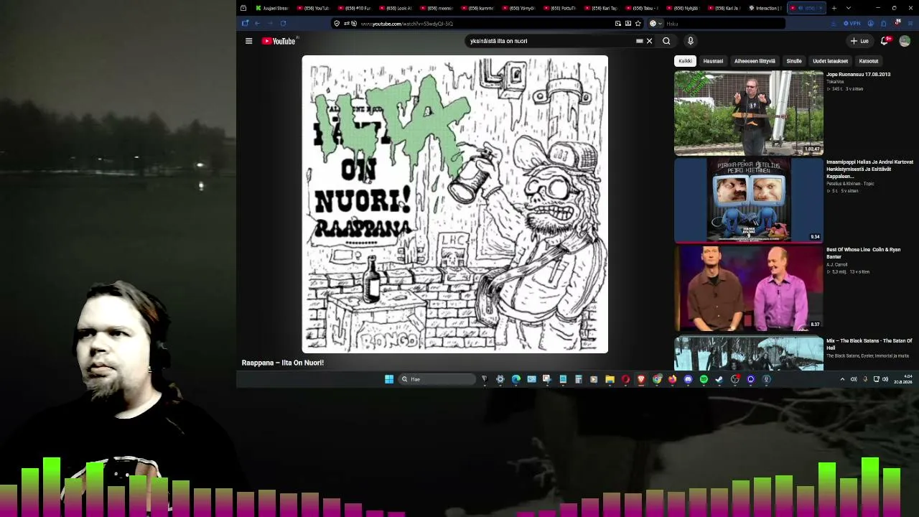Open the Whose Line video thumbnail
This screenshot has height=517, width=919.
(749, 288)
